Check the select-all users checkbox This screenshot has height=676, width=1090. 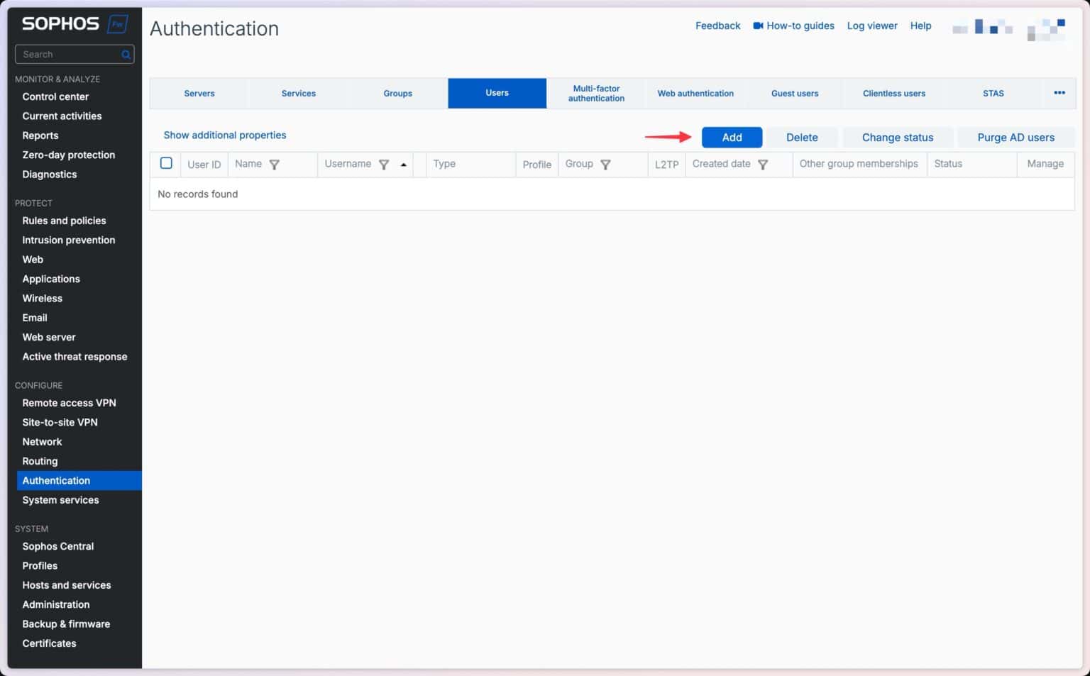(x=166, y=162)
